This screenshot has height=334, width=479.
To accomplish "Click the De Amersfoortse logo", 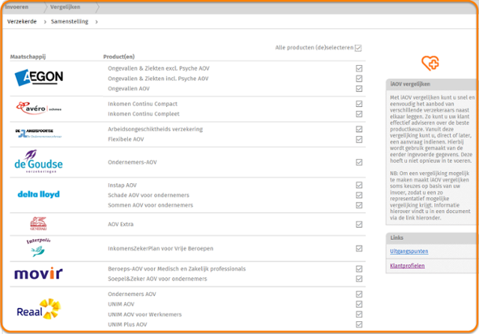I will click(x=37, y=134).
